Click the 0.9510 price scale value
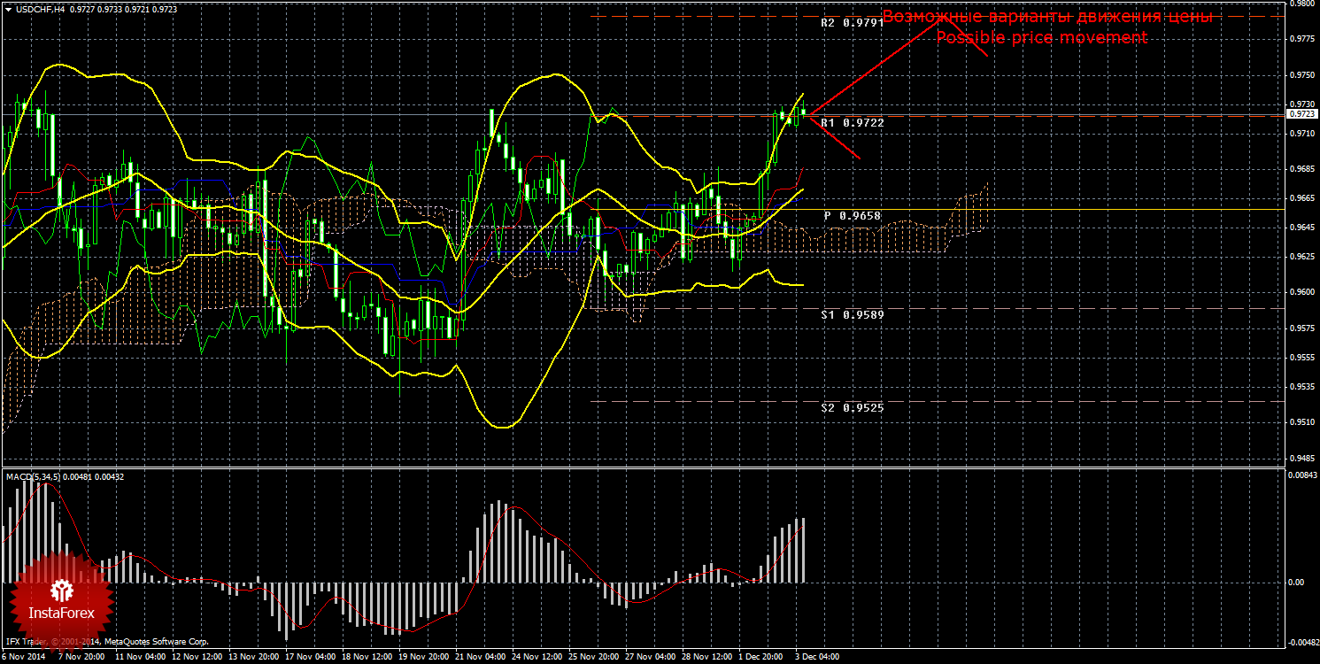1320x664 pixels. click(1301, 422)
